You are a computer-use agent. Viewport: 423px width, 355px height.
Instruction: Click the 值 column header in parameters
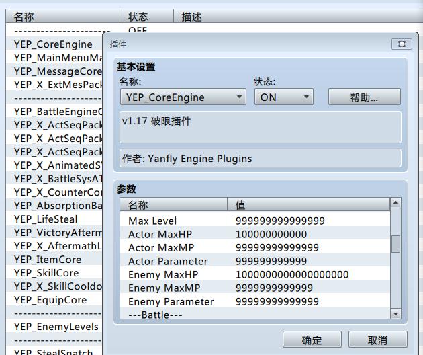(x=309, y=205)
